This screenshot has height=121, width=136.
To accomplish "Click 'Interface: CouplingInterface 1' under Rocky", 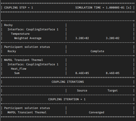I will 33,30.
